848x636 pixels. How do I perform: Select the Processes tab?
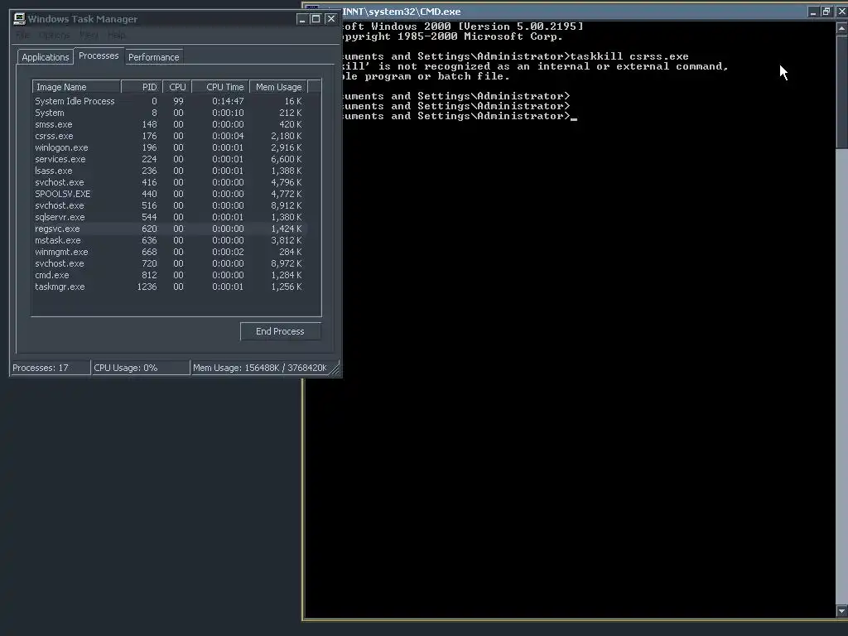pyautogui.click(x=99, y=55)
